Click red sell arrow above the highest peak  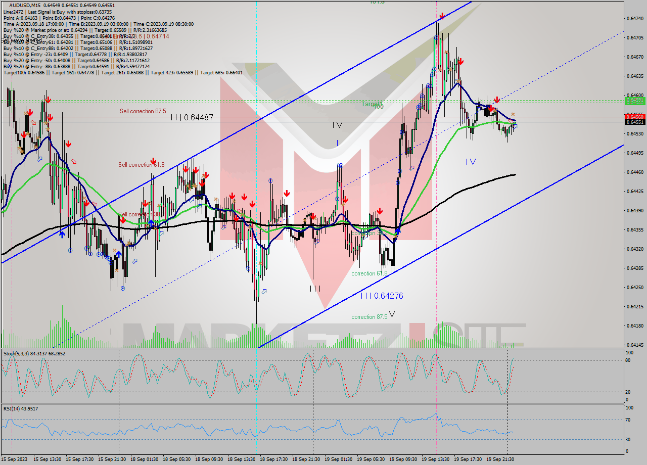[442, 15]
